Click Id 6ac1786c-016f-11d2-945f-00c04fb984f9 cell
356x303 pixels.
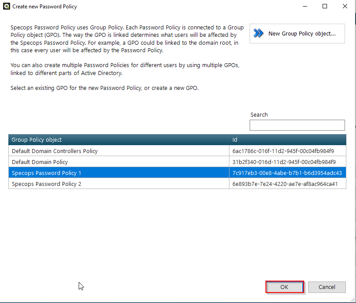pos(288,151)
